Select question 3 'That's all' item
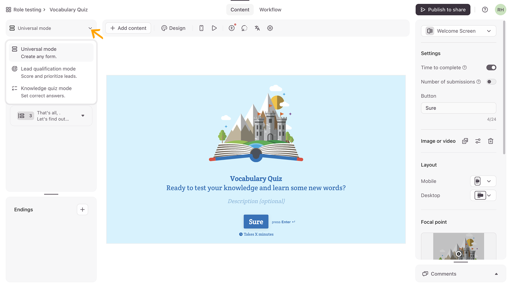The width and height of the screenshot is (512, 288). point(51,116)
